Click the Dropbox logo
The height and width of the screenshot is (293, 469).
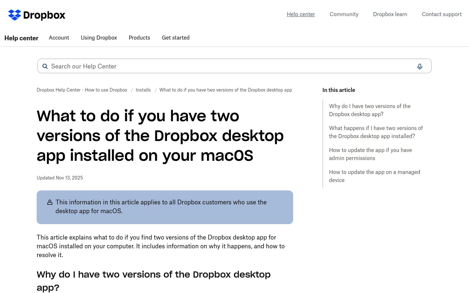37,15
